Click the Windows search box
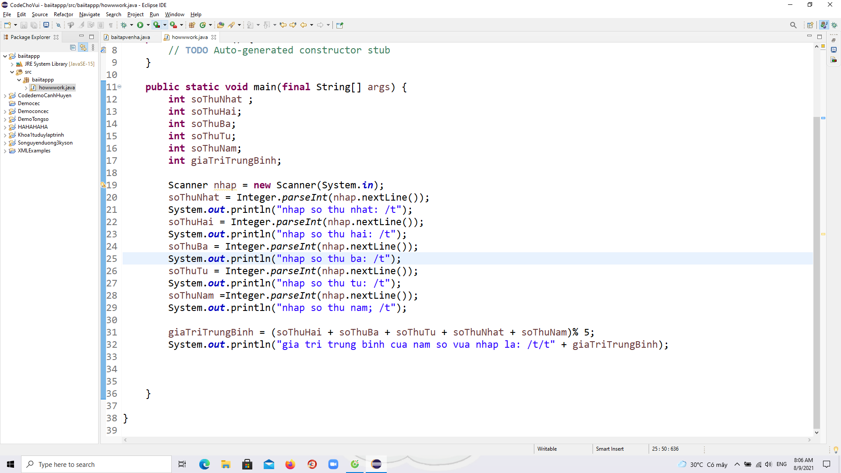This screenshot has height=473, width=841. pyautogui.click(x=96, y=464)
